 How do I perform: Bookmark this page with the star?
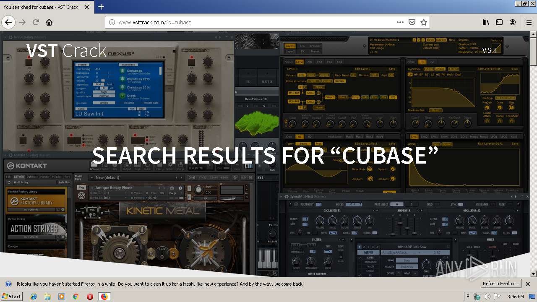pyautogui.click(x=424, y=22)
